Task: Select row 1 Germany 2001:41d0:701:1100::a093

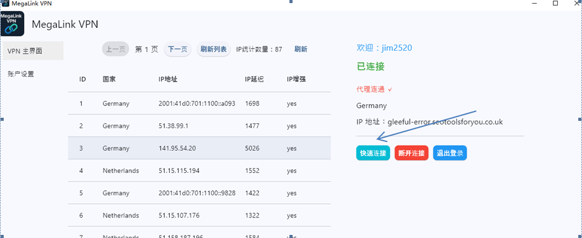Action: (x=200, y=104)
